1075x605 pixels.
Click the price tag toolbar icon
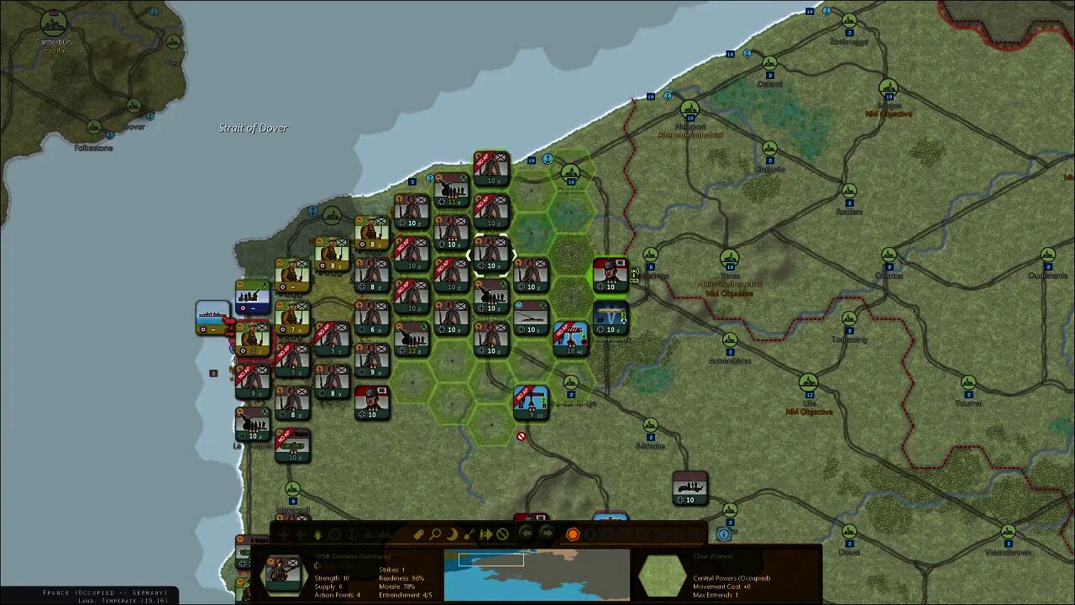click(418, 534)
